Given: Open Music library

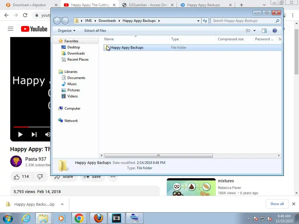Looking at the screenshot, I should [x=72, y=84].
